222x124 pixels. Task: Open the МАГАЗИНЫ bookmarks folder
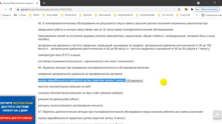tap(103, 15)
